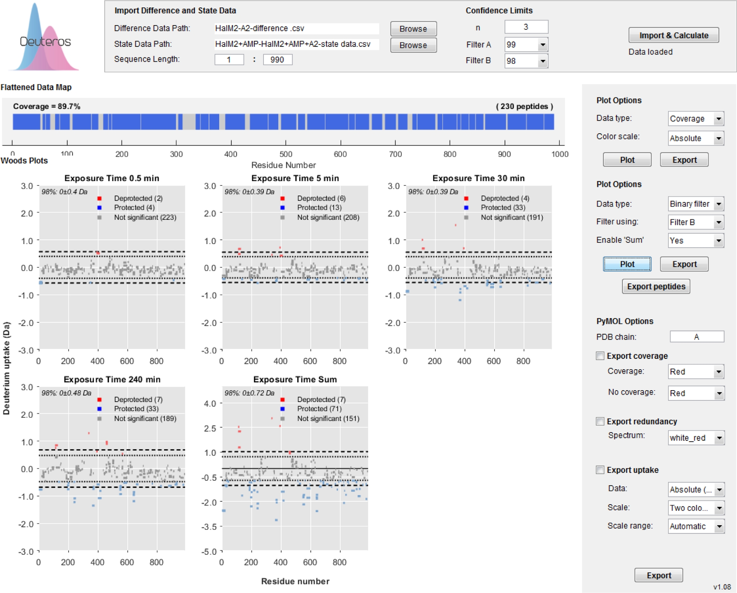Click the Deuteros logo image
The height and width of the screenshot is (593, 737).
click(x=44, y=39)
